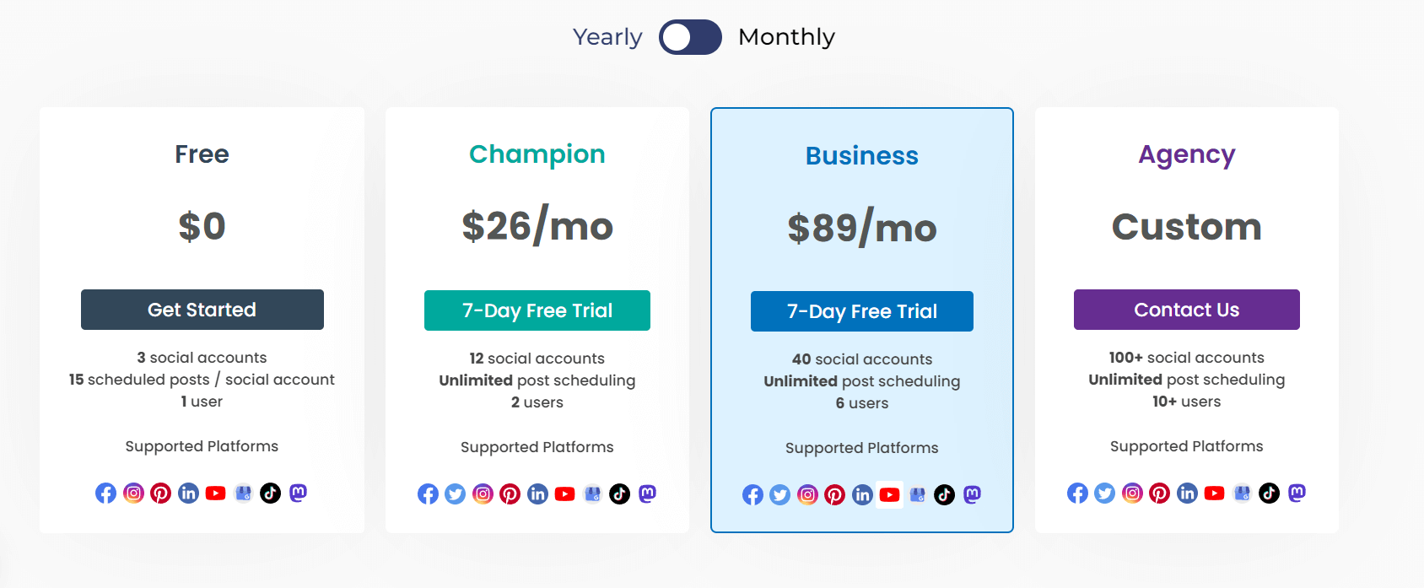Click Contact Us for the Agency plan
The height and width of the screenshot is (588, 1424).
1186,310
